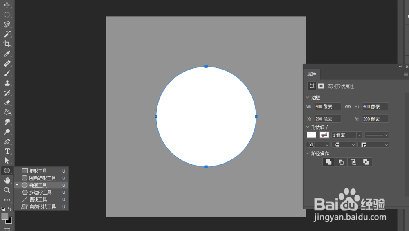Image resolution: width=409 pixels, height=231 pixels.
Task: Select the Magic Wand tool
Action: click(x=7, y=34)
